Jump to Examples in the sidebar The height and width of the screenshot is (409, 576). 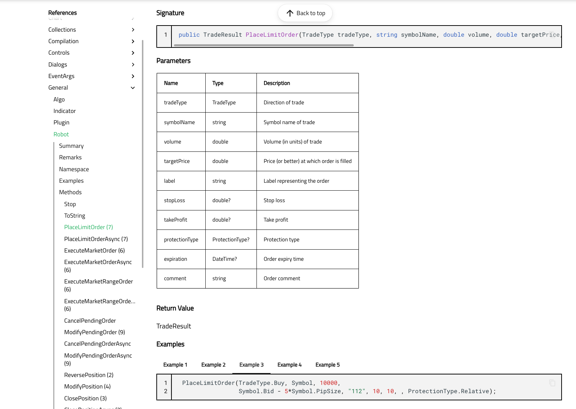pos(71,181)
